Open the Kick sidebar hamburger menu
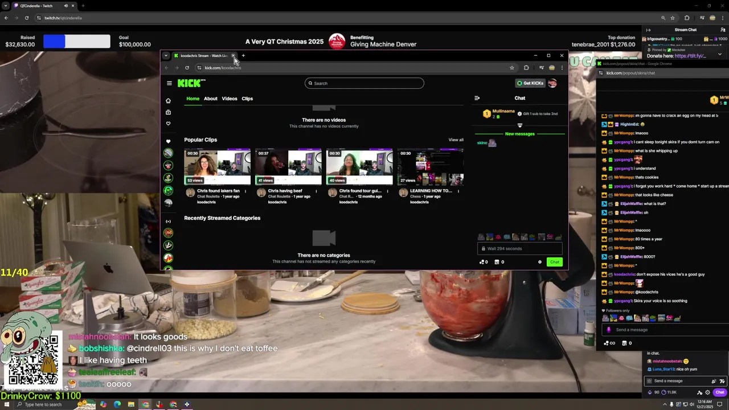This screenshot has height=410, width=729. tap(169, 83)
